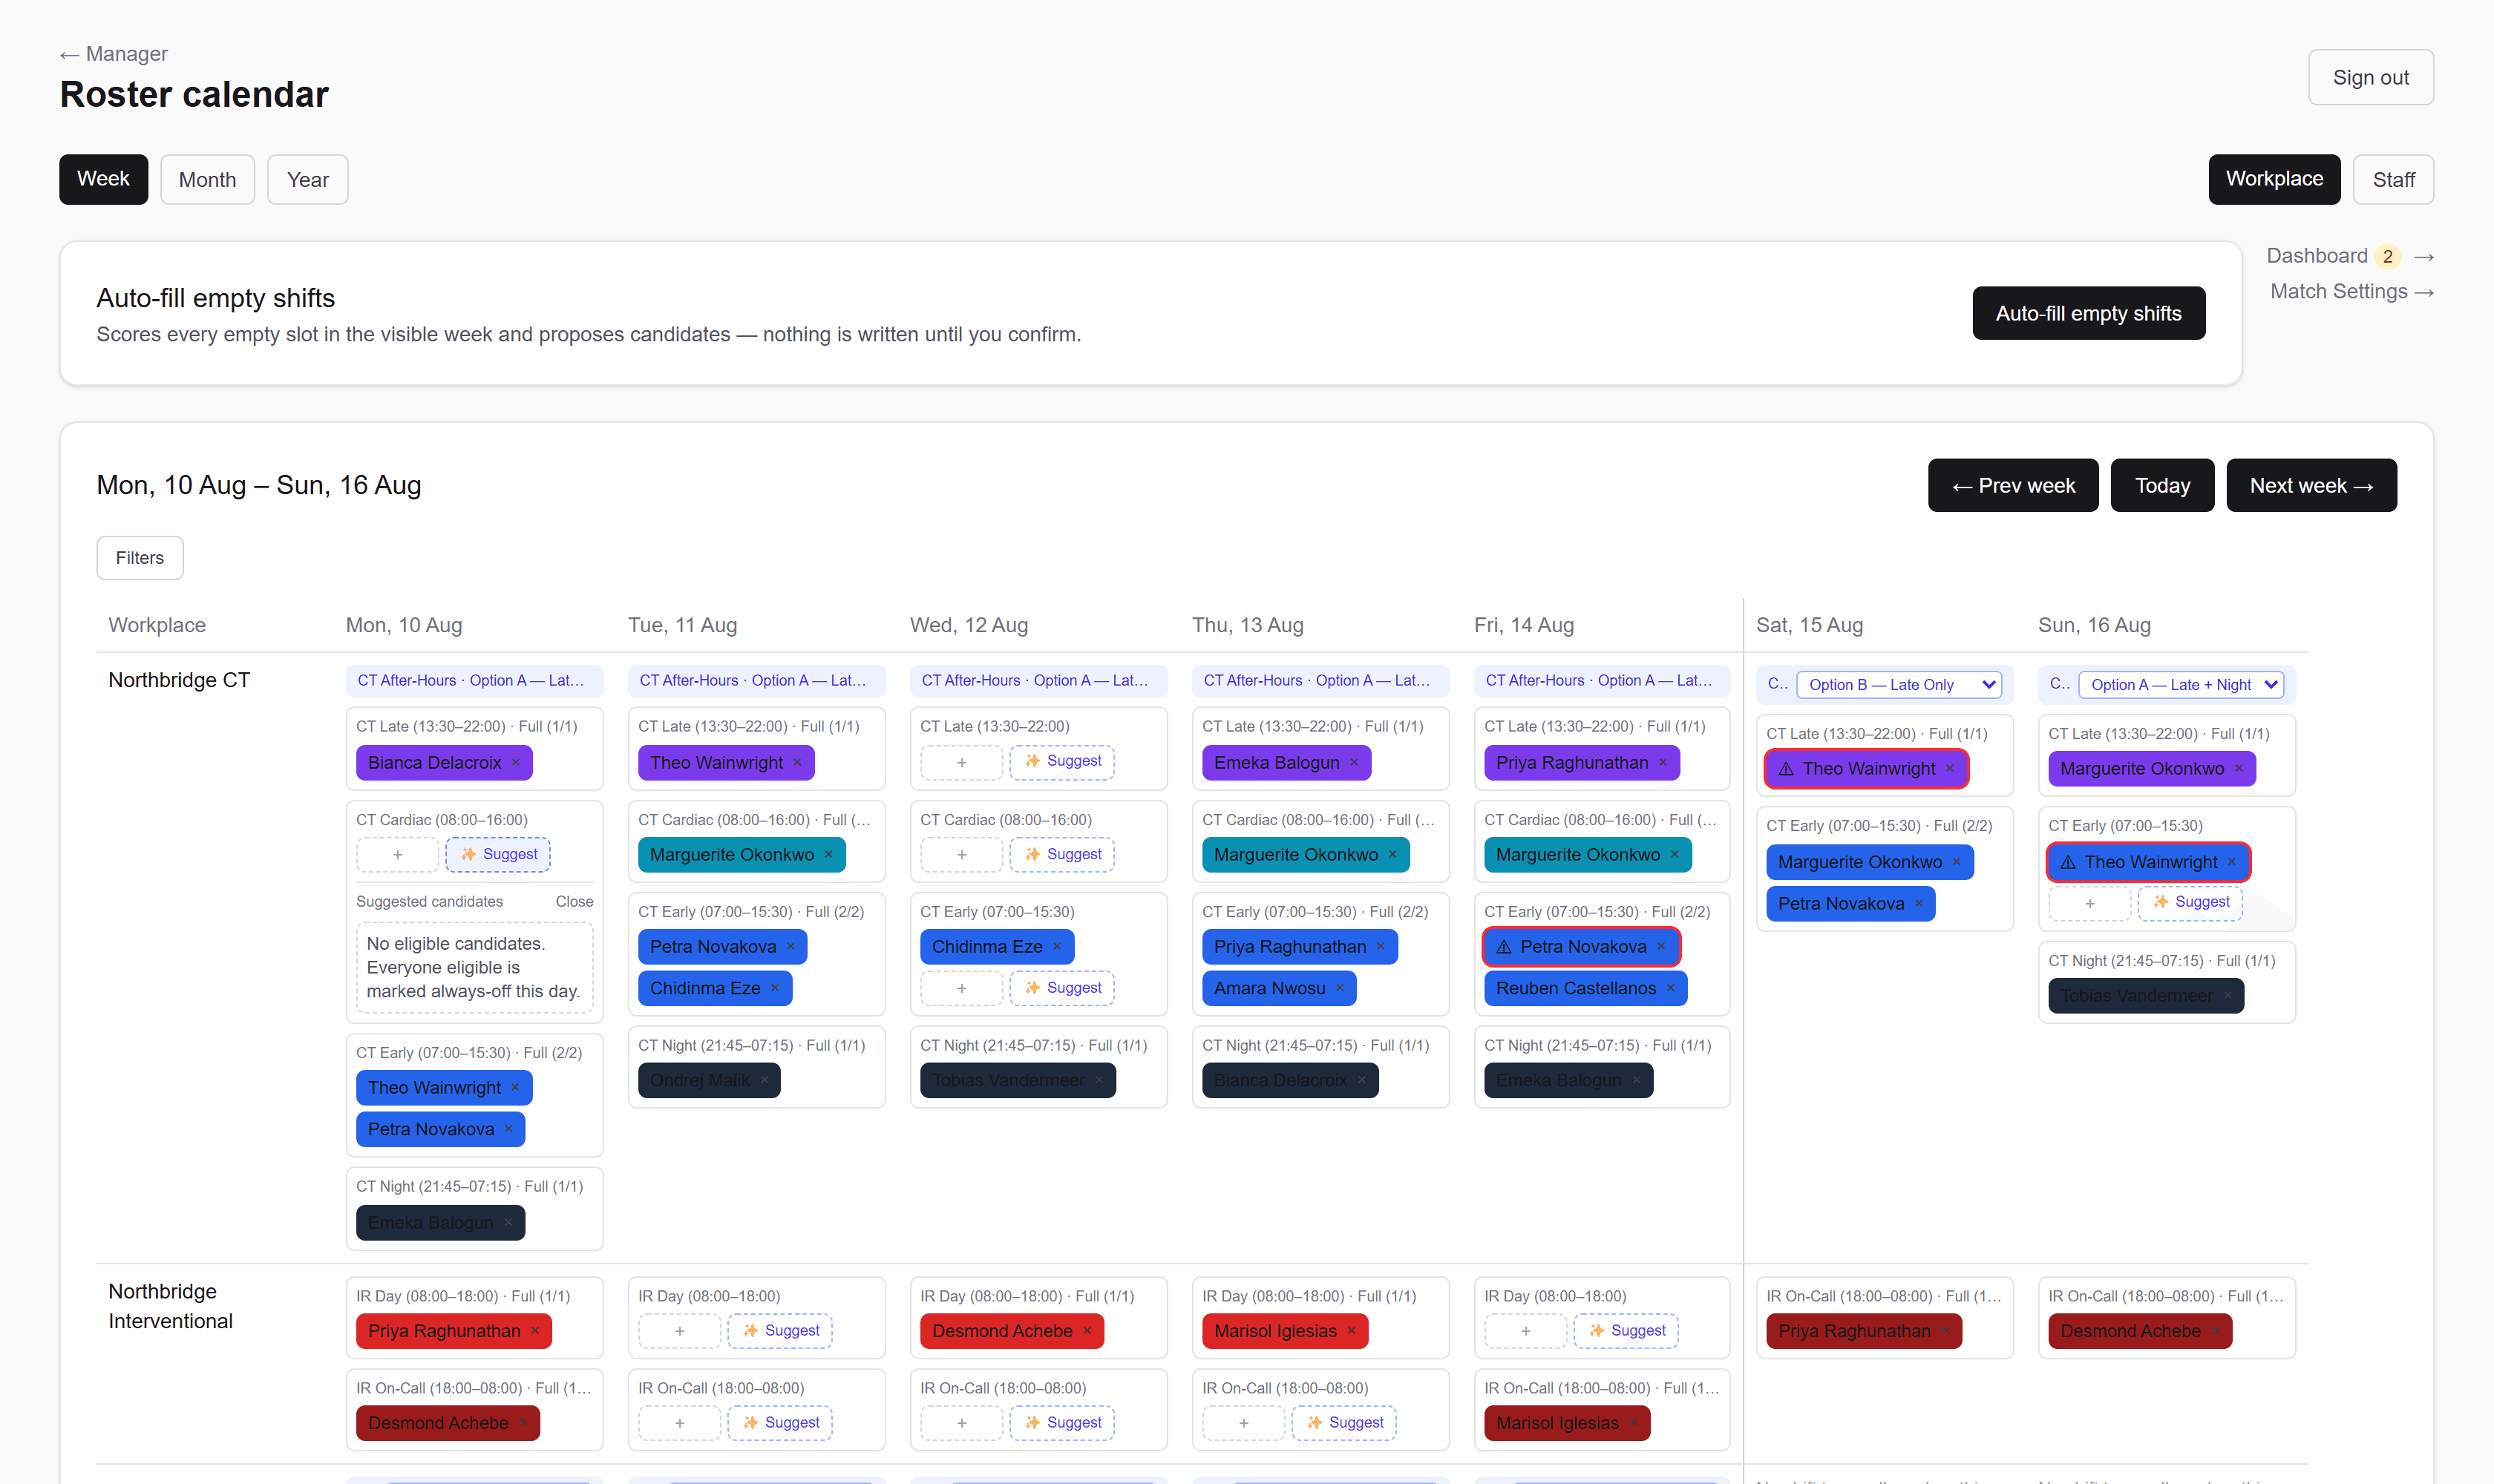Suggest a candidate for Wednesday CT Late
2494x1484 pixels.
(x=1062, y=761)
